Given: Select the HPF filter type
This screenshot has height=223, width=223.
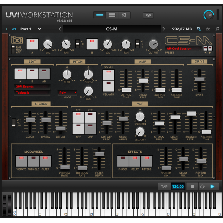Looking at the screenshot, I should 78,129.
